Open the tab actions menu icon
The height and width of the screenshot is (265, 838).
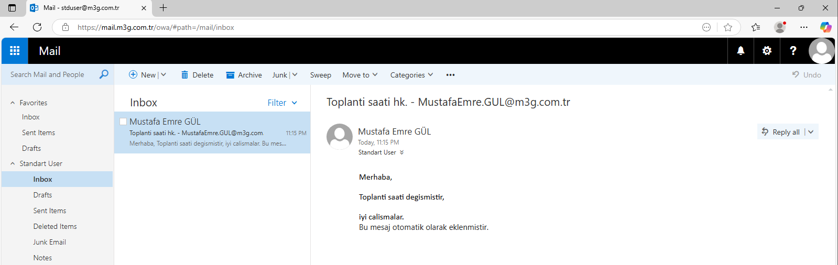tap(12, 8)
